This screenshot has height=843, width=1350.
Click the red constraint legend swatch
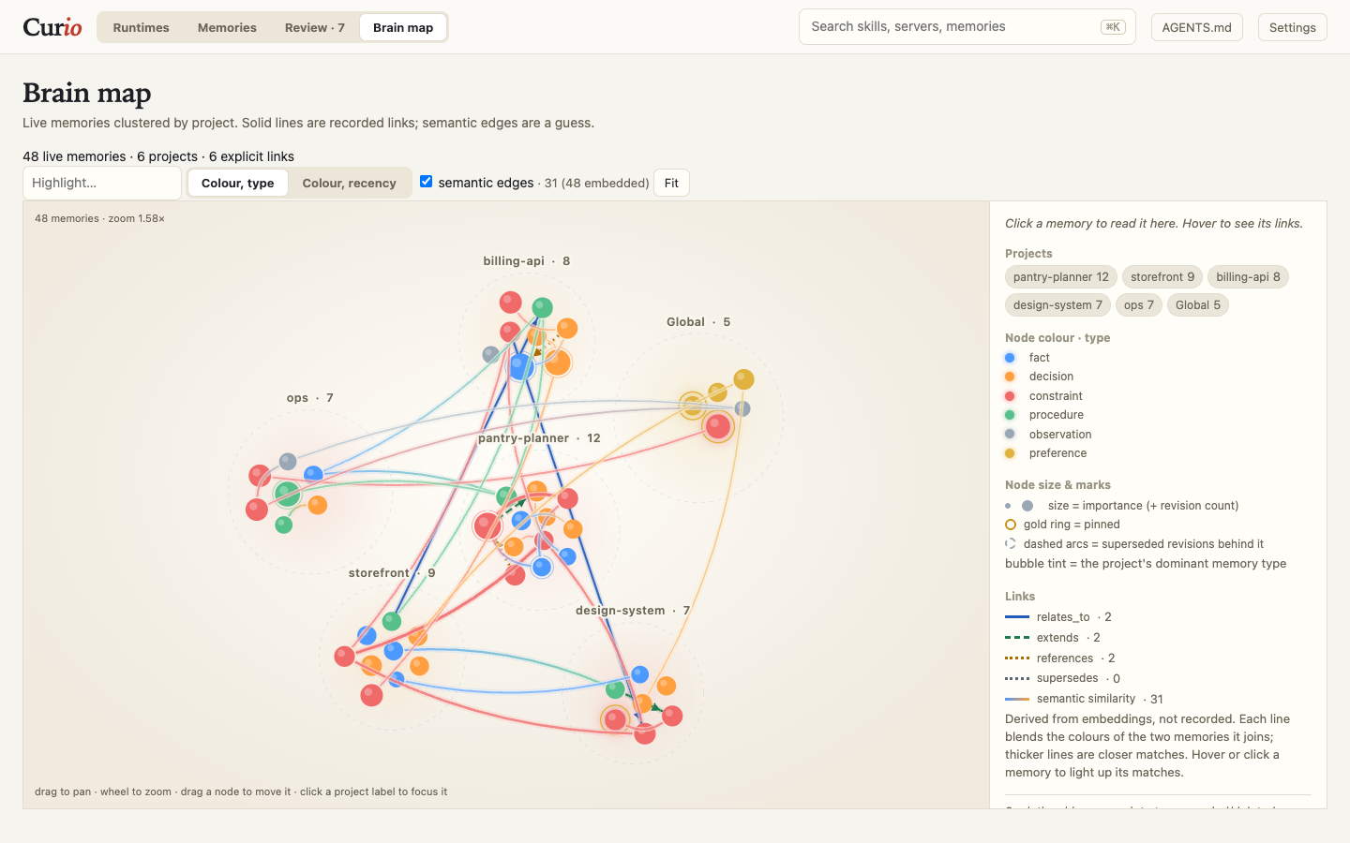1010,396
